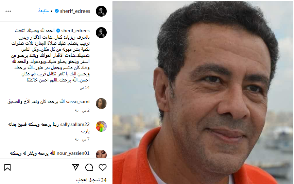Visit nour_yassien01 profile from username
294x184 pixels.
click(73, 153)
